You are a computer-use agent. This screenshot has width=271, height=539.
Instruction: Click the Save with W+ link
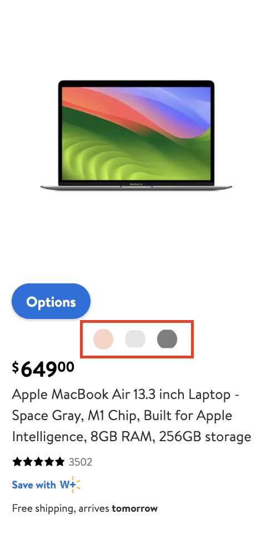pyautogui.click(x=46, y=485)
